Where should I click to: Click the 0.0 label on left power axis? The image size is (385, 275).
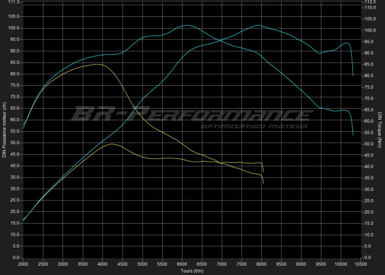coord(15,257)
